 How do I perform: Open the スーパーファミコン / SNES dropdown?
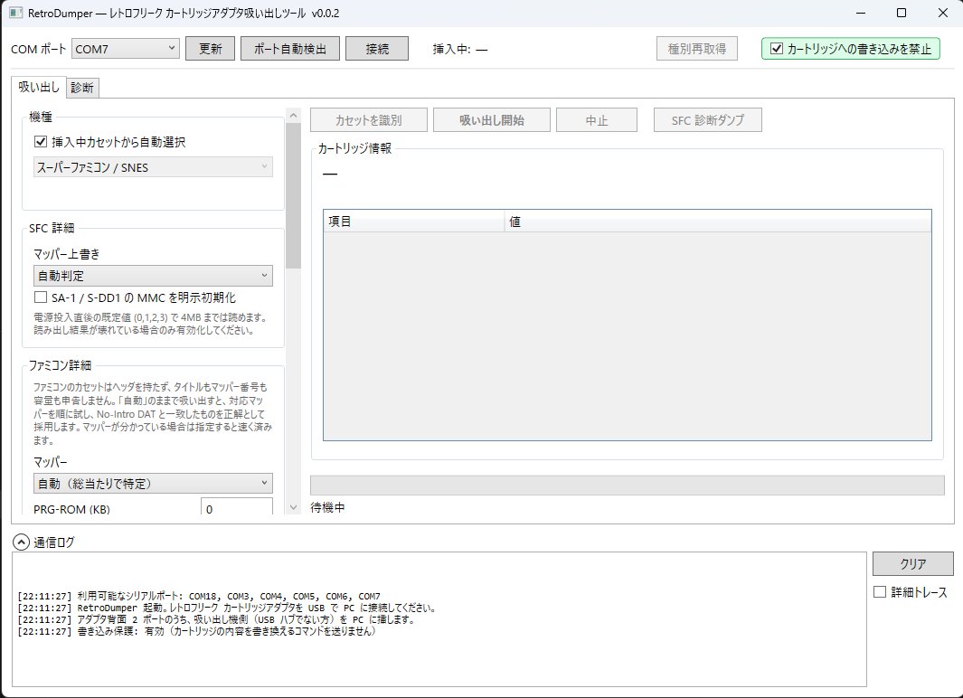[x=153, y=167]
